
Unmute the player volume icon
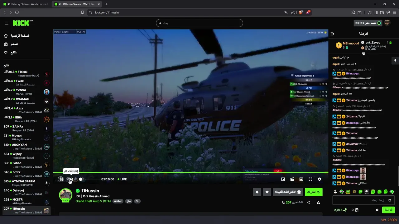(x=70, y=179)
